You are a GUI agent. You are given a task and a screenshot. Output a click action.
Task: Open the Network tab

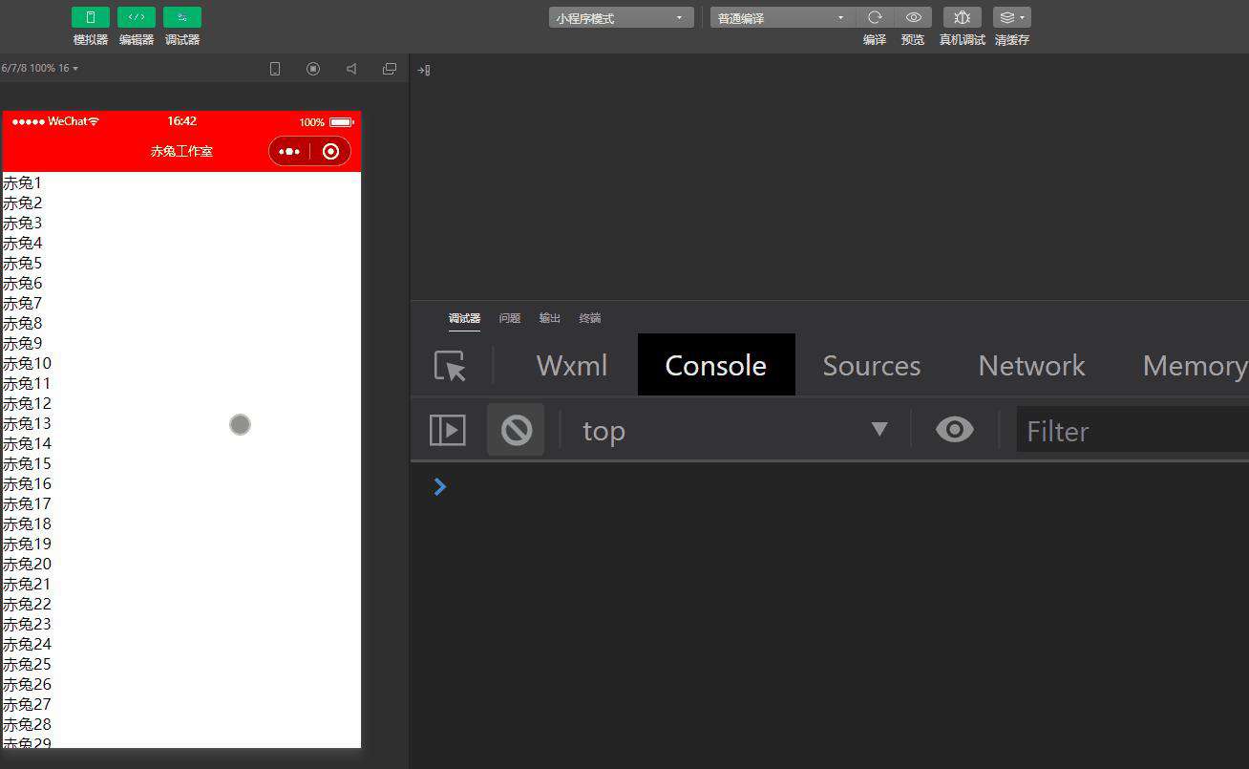pos(1031,366)
